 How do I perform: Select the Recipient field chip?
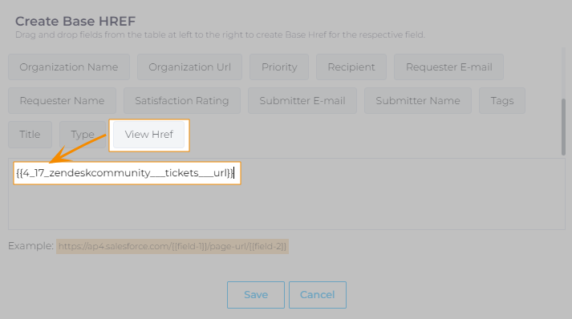(x=351, y=67)
